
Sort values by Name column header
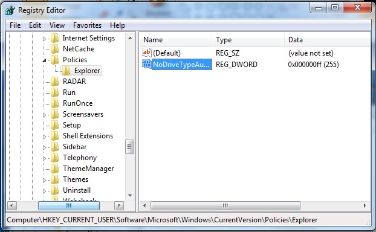177,39
